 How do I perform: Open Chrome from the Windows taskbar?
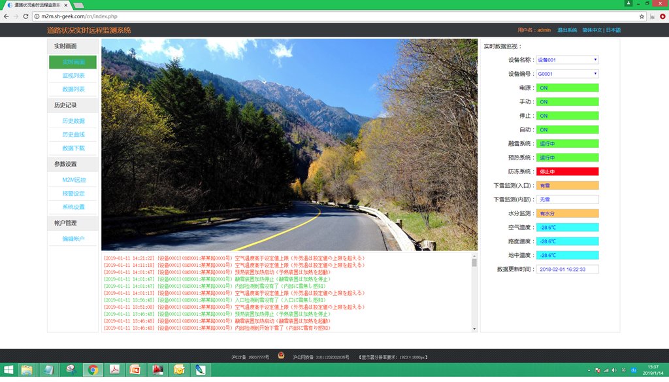93,370
